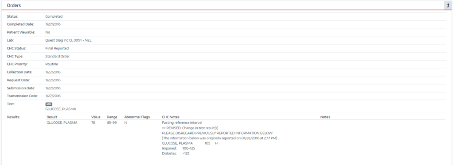Click the Test label
The width and height of the screenshot is (453, 165).
pyautogui.click(x=11, y=104)
